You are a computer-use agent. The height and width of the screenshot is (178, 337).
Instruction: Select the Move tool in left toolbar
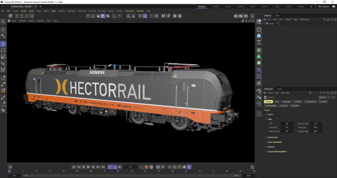(3, 44)
